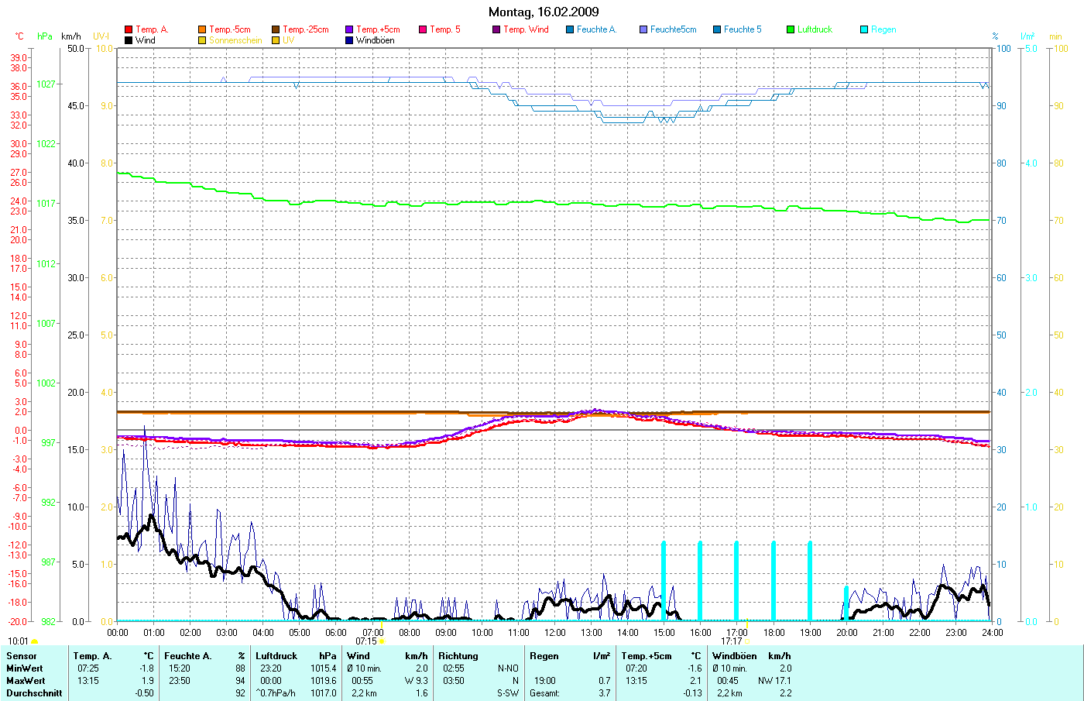Click the red Temp. A. legend swatch
This screenshot has width=1084, height=701.
[x=129, y=29]
